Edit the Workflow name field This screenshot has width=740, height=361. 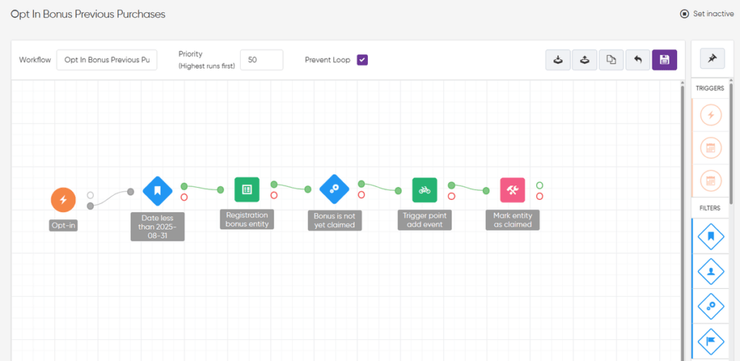(x=107, y=60)
